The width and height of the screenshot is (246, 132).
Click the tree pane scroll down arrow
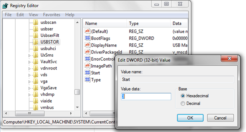[x=78, y=107]
